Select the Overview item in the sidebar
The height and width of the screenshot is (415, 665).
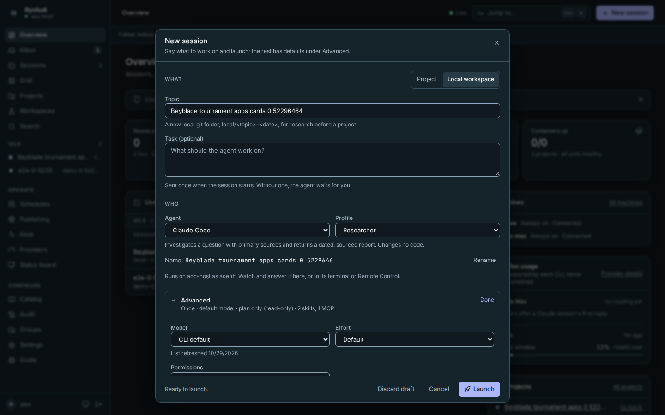pos(55,35)
